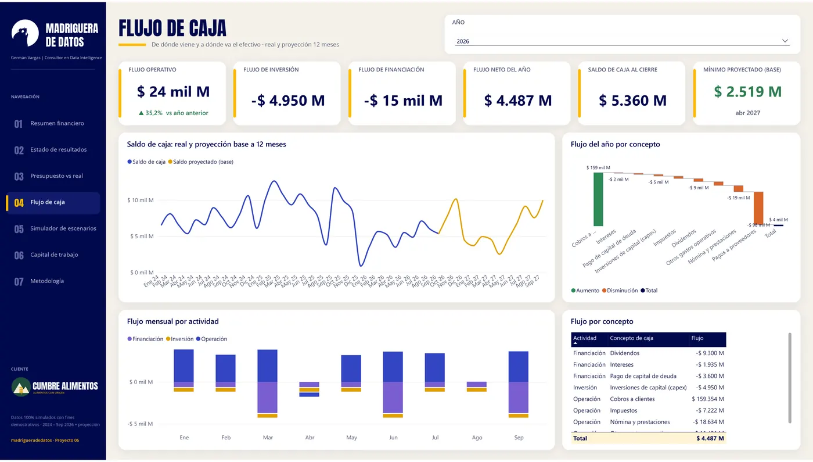
Task: Click the Saldo de Caja al Cierre card
Action: pos(632,94)
